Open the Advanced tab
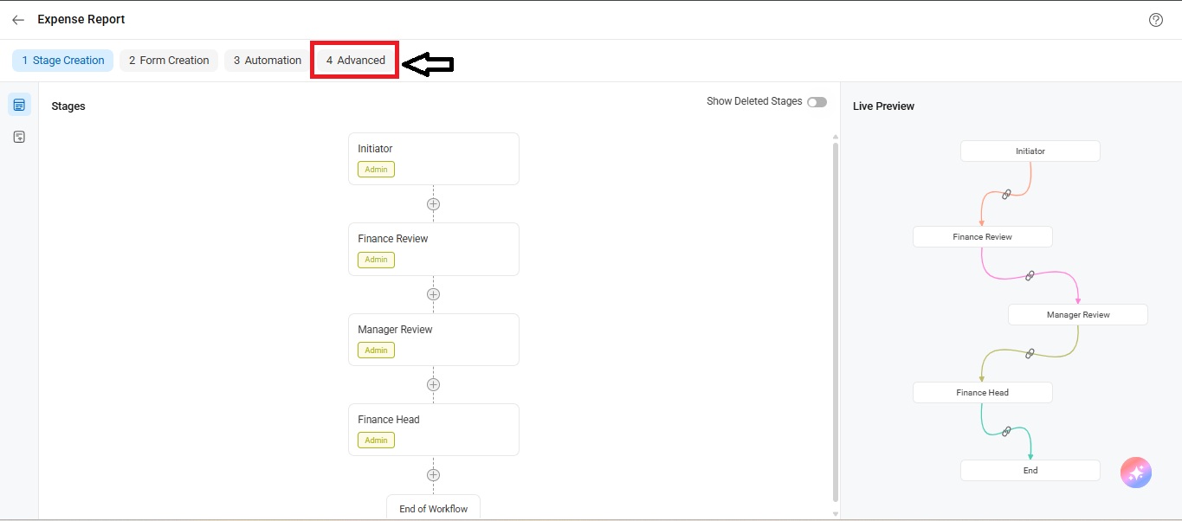Viewport: 1182px width, 521px height. pos(356,61)
